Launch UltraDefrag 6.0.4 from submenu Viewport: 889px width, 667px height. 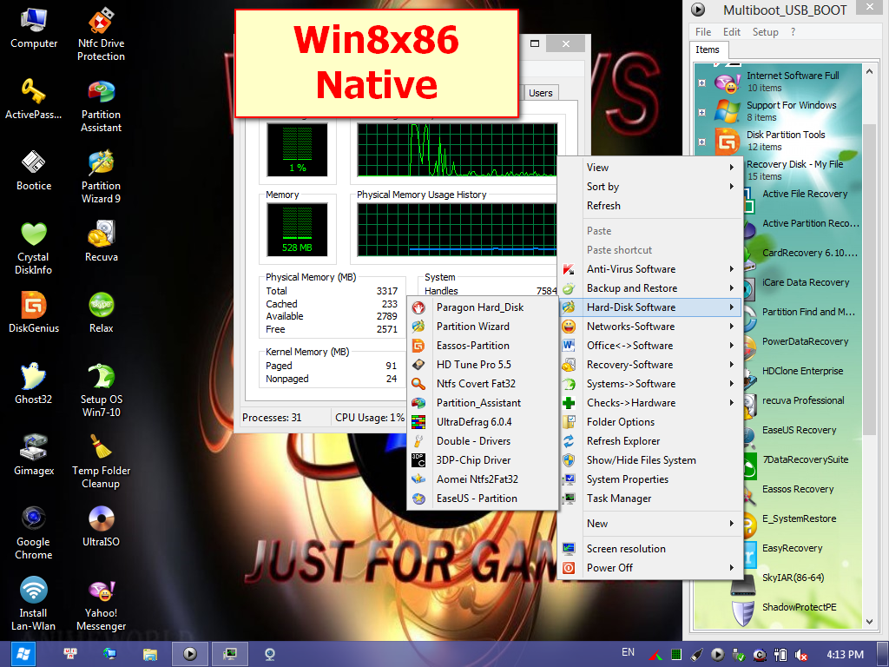point(483,422)
